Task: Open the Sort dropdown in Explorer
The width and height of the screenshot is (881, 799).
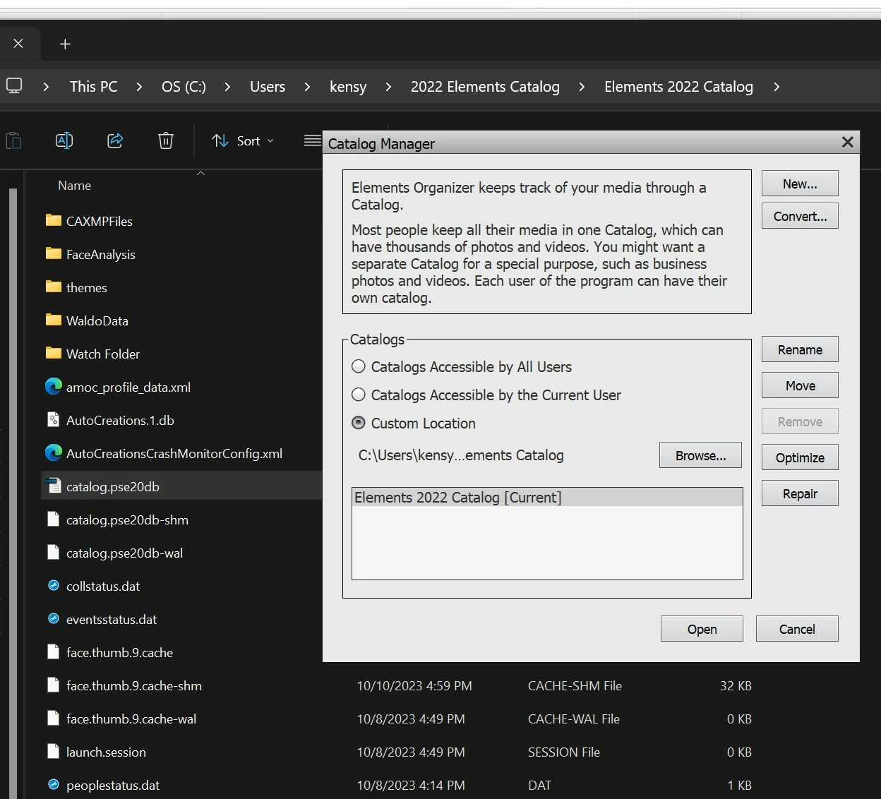Action: (243, 141)
